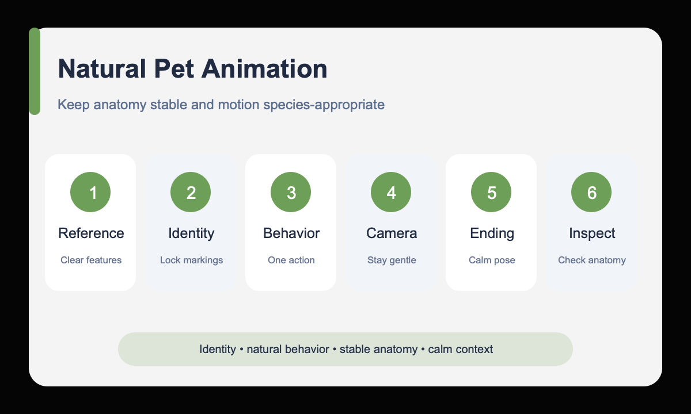691x414 pixels.
Task: Click the 'Natural Pet Animation' heading
Action: click(193, 69)
